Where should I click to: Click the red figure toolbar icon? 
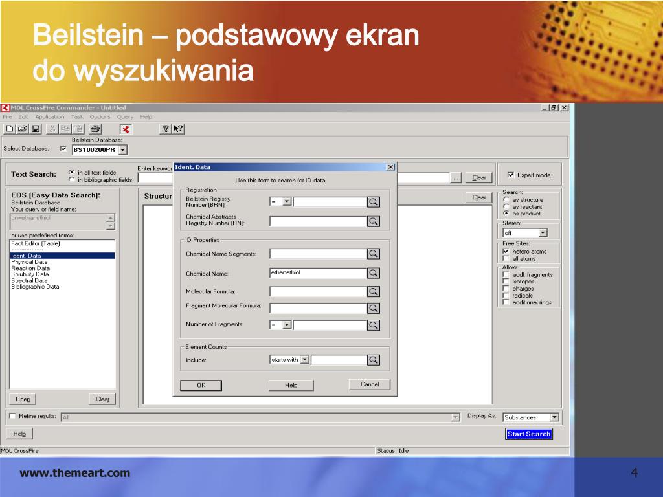point(126,129)
